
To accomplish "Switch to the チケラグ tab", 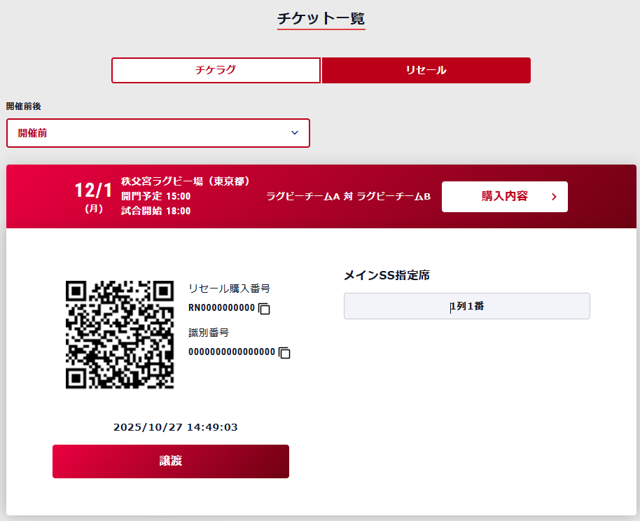I will click(216, 70).
